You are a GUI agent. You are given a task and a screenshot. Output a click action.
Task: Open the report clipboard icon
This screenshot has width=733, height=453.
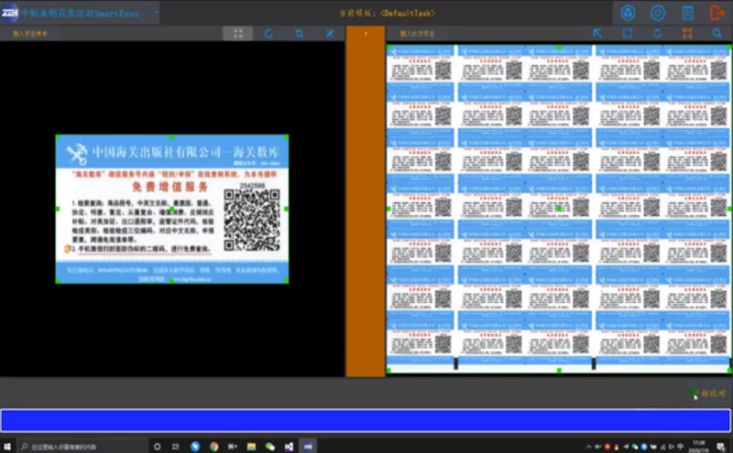pos(687,13)
